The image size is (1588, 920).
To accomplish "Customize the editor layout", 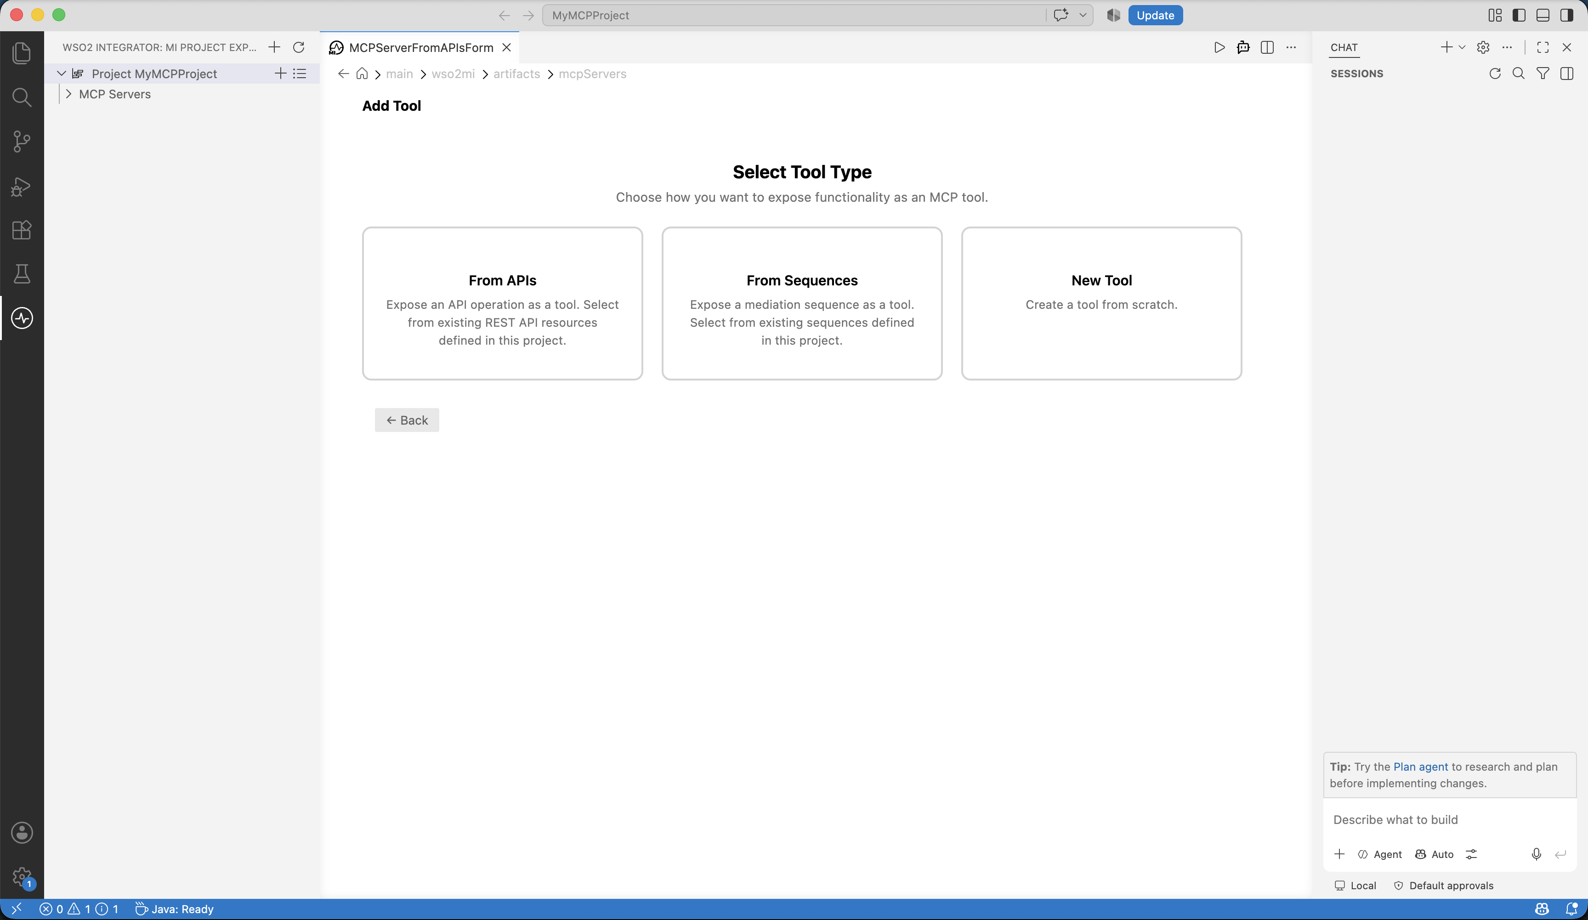I will 1495,15.
